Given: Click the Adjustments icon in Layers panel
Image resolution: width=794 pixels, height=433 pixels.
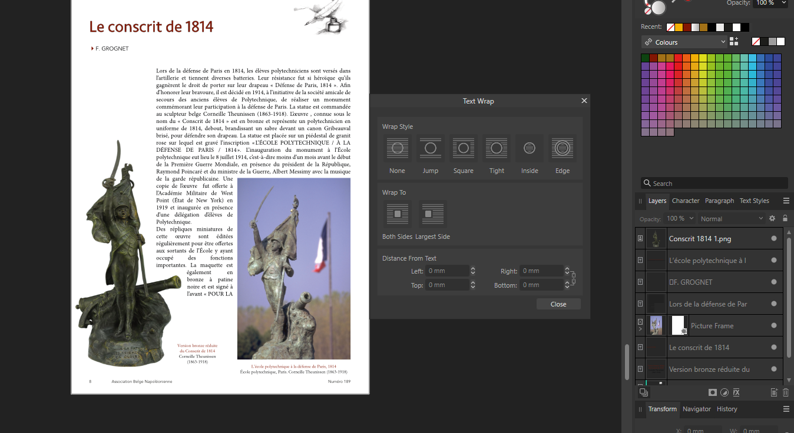Looking at the screenshot, I should (724, 392).
